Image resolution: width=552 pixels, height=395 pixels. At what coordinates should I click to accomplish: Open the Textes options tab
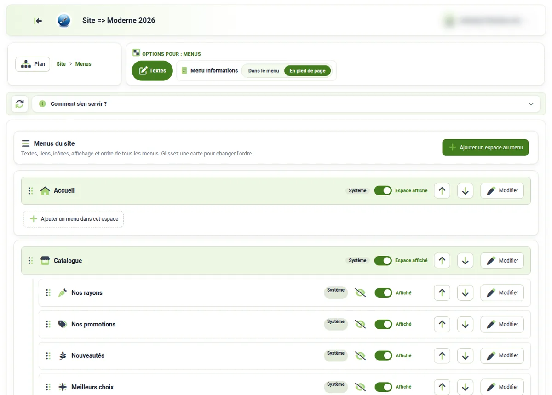click(x=152, y=71)
